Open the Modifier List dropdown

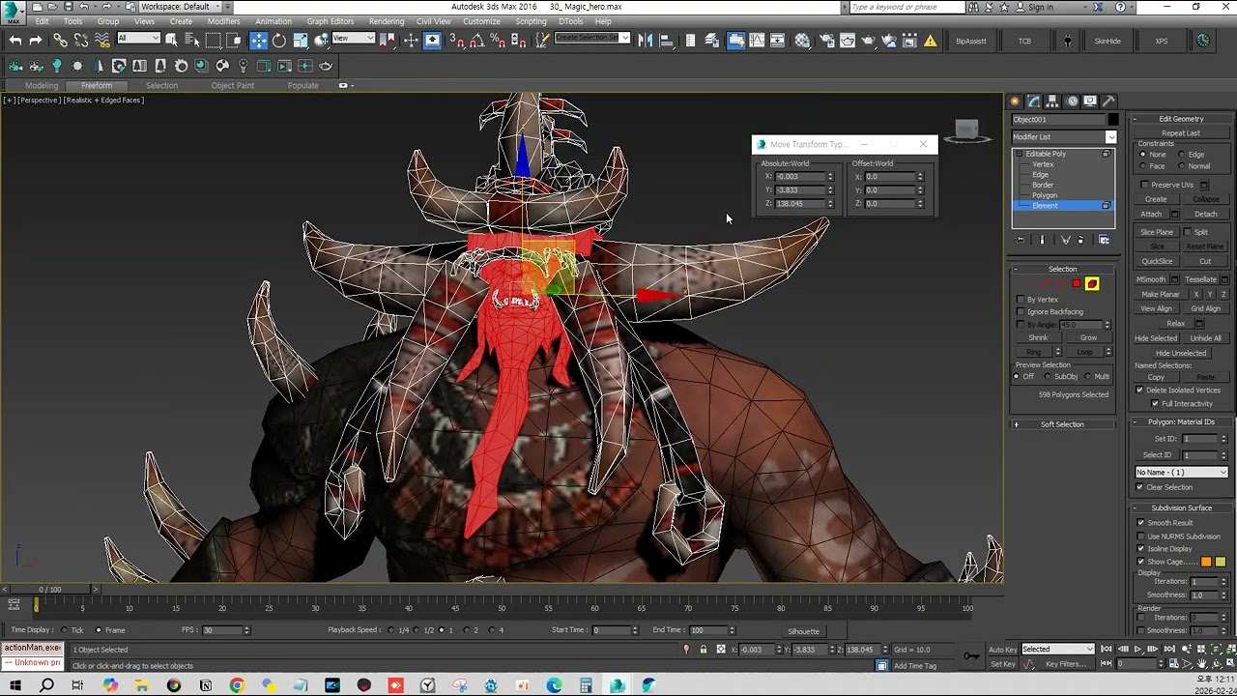[1110, 137]
